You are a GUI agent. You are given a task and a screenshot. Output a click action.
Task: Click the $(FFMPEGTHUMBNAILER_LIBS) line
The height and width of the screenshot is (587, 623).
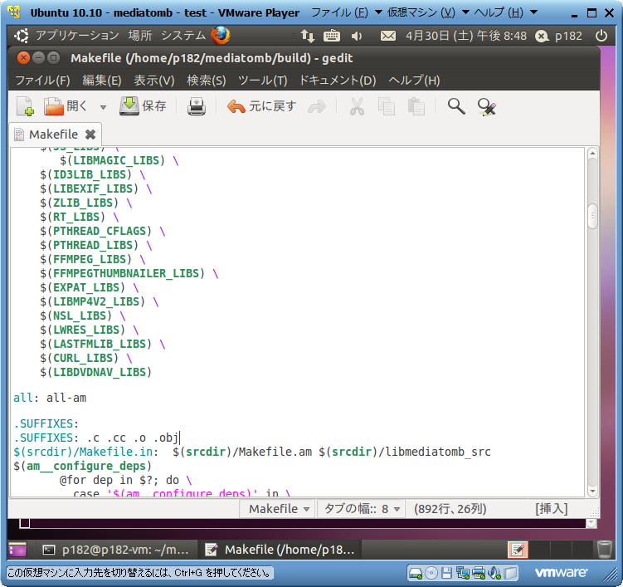129,274
